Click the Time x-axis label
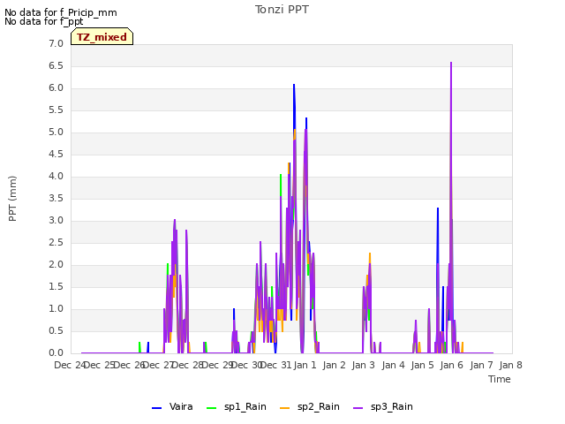This screenshot has width=565, height=424. coord(500,379)
